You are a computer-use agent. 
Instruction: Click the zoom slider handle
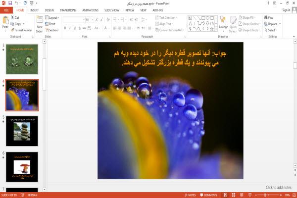point(265,195)
